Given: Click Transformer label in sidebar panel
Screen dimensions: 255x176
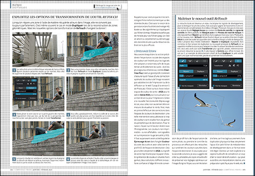Looking at the screenshot, I should [x=218, y=66].
